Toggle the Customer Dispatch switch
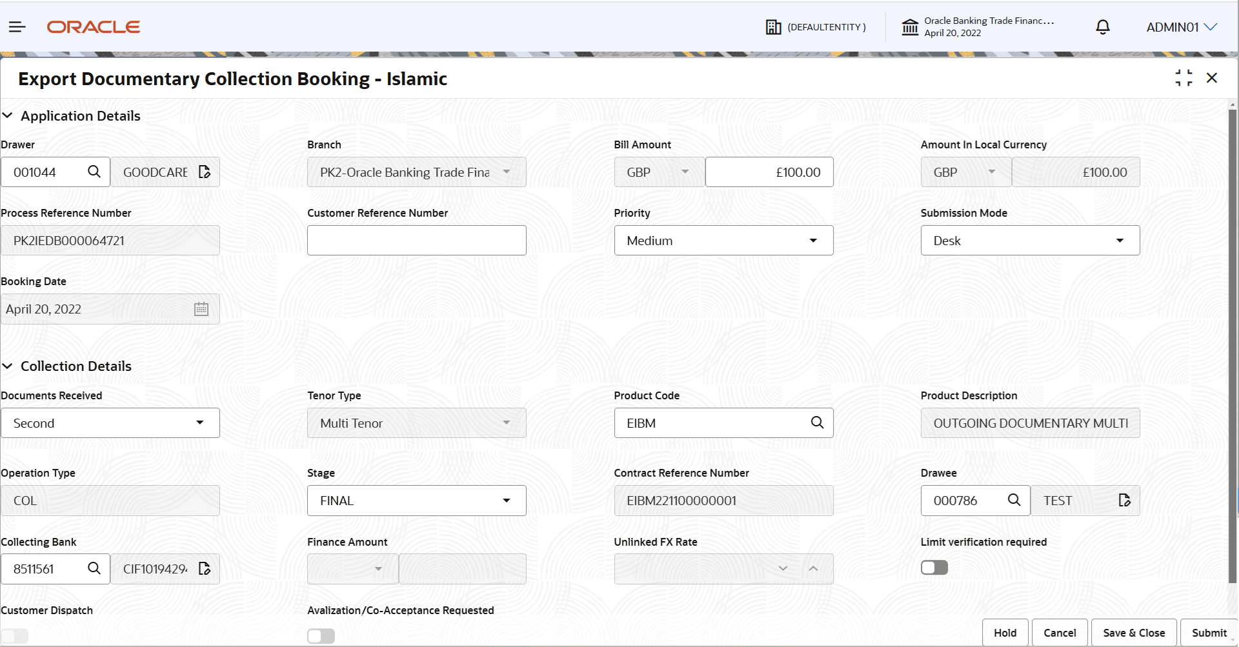 tap(15, 636)
